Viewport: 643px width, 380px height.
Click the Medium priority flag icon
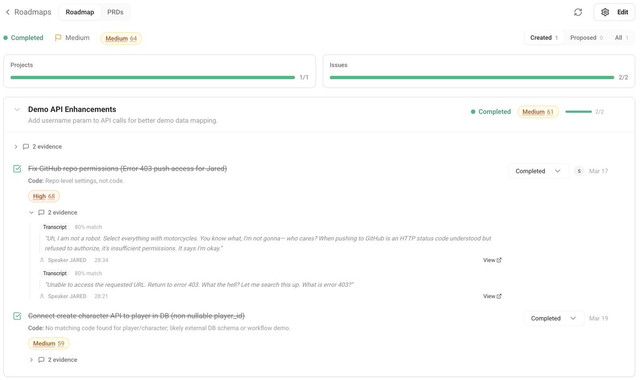point(58,37)
